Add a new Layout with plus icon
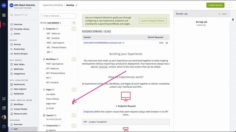 tap(74, 115)
